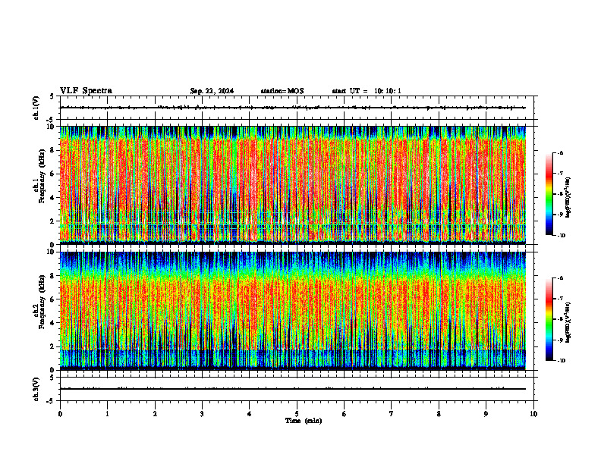Click the ch.1 spectrogram color scale bar
The image size is (601, 464).
coord(549,194)
